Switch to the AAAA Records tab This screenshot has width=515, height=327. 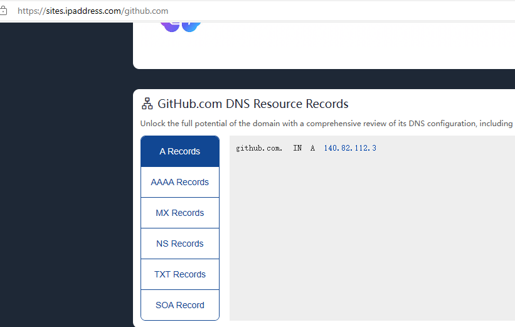(x=180, y=182)
